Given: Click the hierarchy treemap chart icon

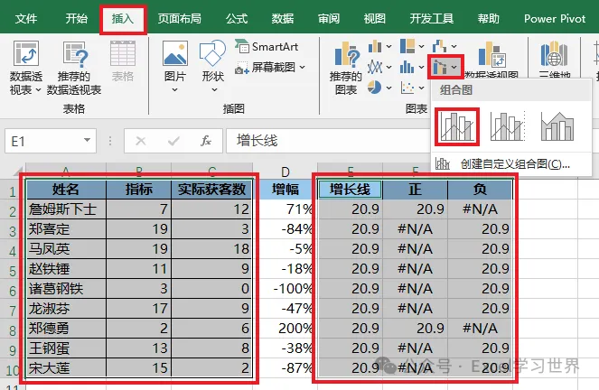Looking at the screenshot, I should pos(407,46).
